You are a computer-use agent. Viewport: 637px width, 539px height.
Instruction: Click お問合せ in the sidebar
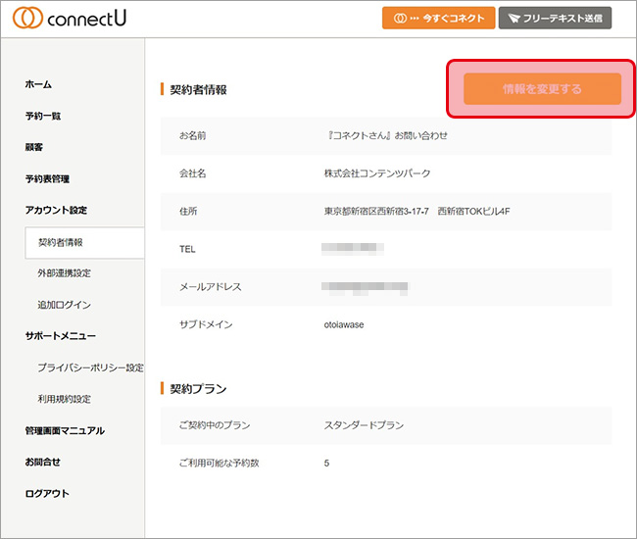[42, 462]
